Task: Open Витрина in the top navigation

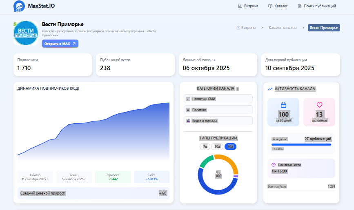Action: tap(248, 6)
